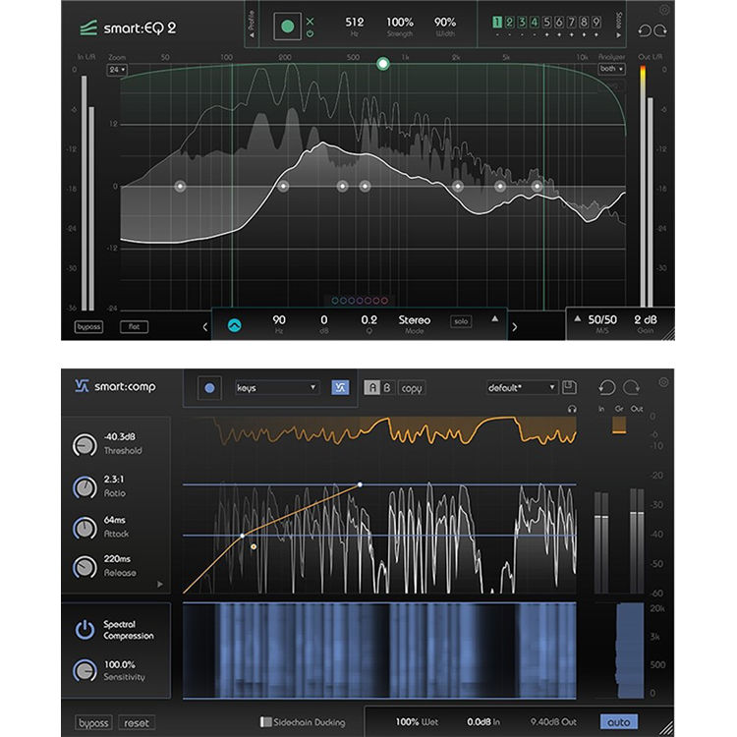The image size is (737, 737).
Task: Select the EQ band node near 200 Hz
Action: click(x=283, y=186)
